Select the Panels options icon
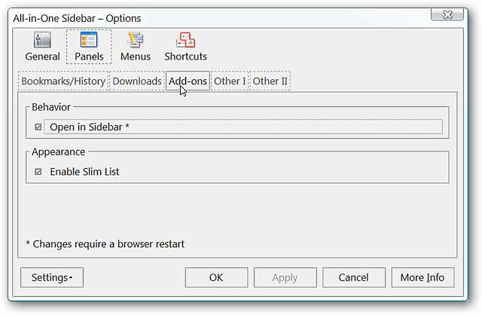Image resolution: width=482 pixels, height=315 pixels. [89, 47]
